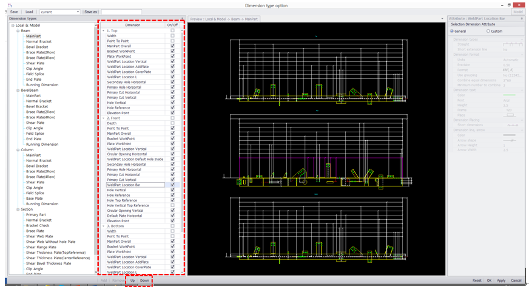The width and height of the screenshot is (529, 289).
Task: Uncheck WeldPart Location Default Hole Inside
Action: (172, 159)
